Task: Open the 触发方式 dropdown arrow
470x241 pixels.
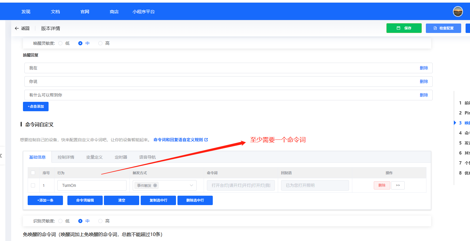Action: point(191,185)
